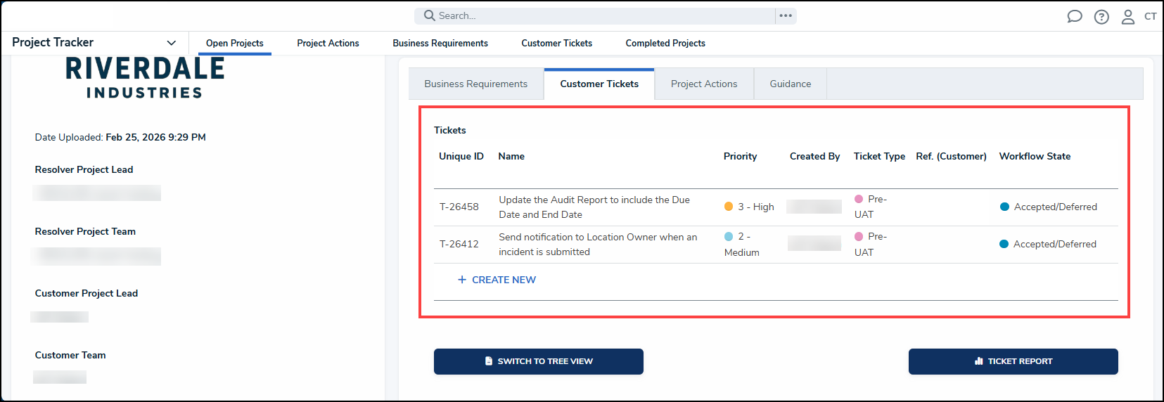Screen dimensions: 1164x402
Task: Switch to the Open Projects tab
Action: pyautogui.click(x=235, y=43)
